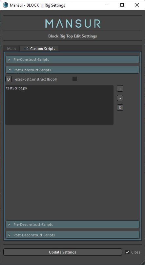This screenshot has height=265, width=145.
Task: Expand the Pre-Construct-Scripts section
Action: point(72,60)
